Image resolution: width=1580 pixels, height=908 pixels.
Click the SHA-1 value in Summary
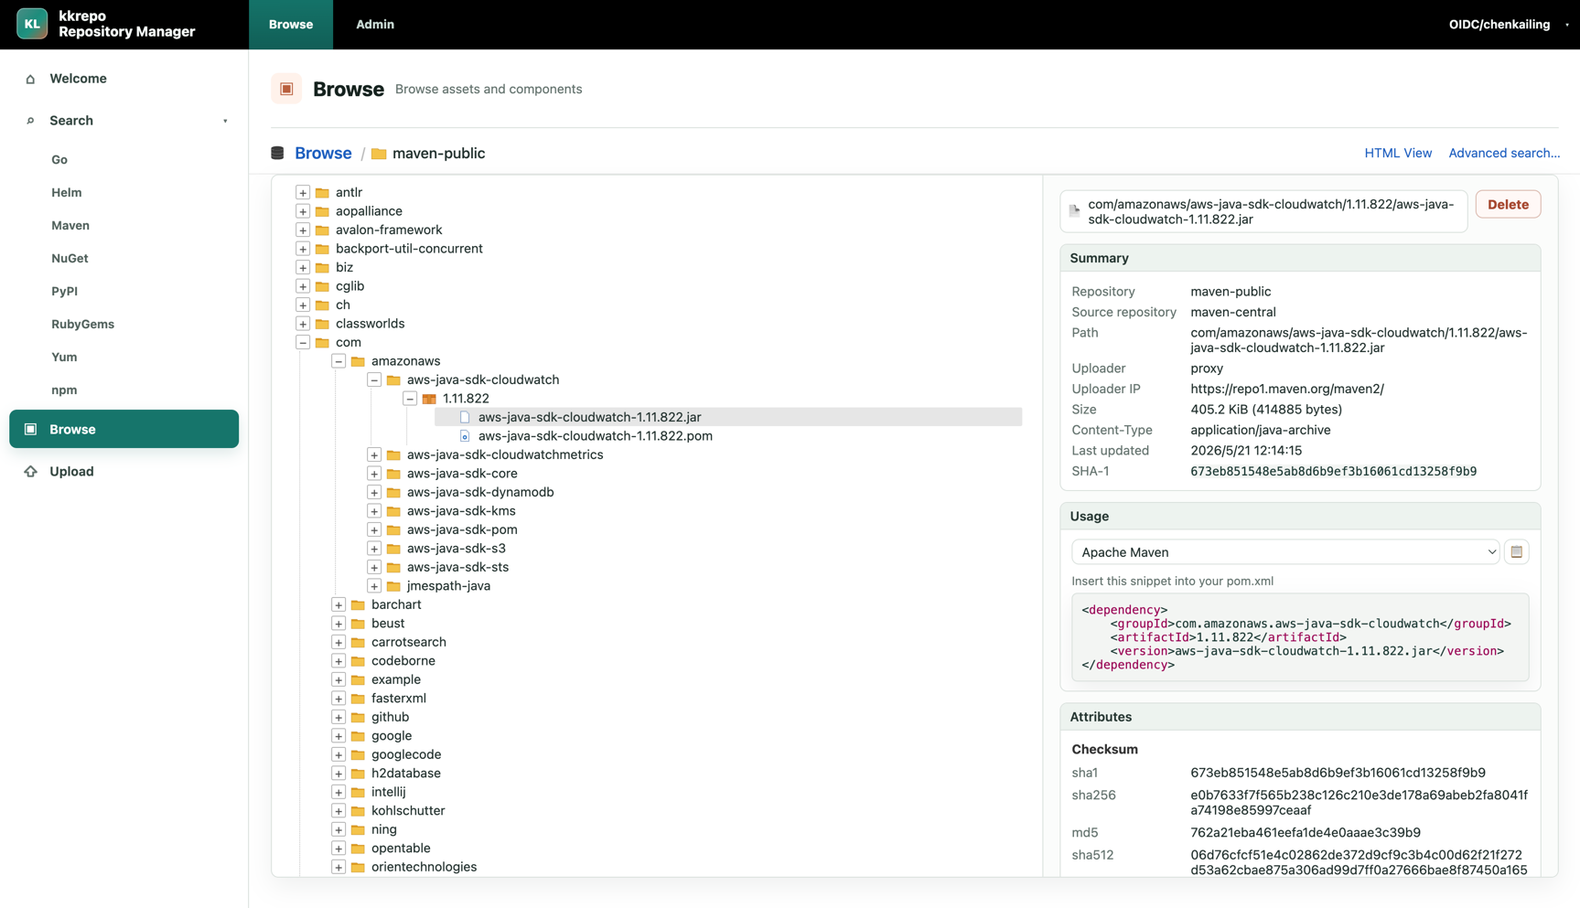[1333, 472]
